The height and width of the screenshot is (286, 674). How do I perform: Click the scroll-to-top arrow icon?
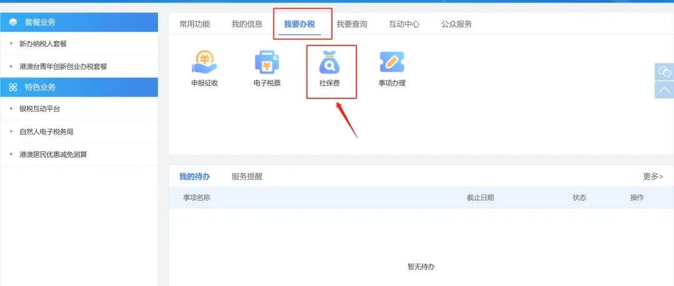pyautogui.click(x=664, y=90)
